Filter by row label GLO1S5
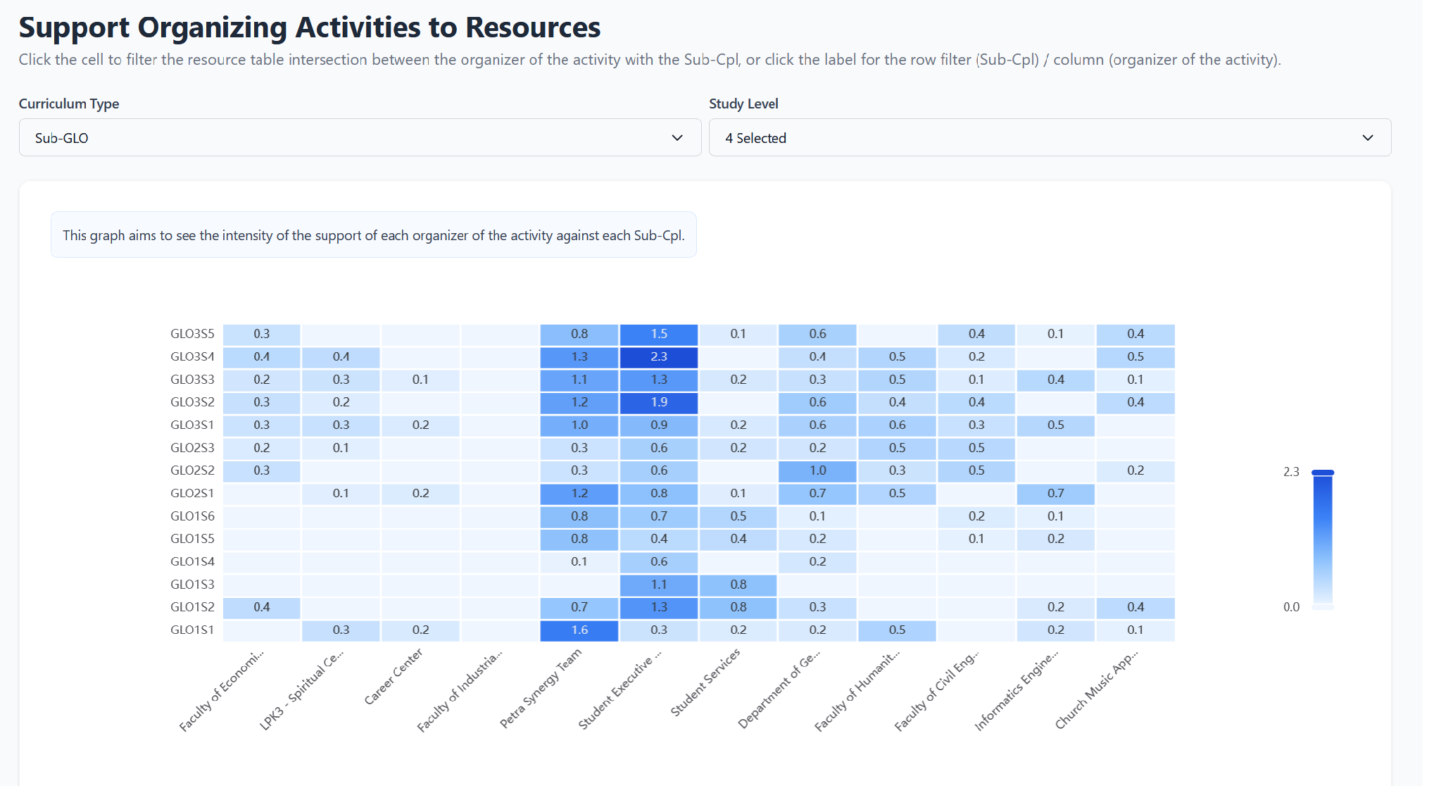1441x786 pixels. (x=192, y=539)
